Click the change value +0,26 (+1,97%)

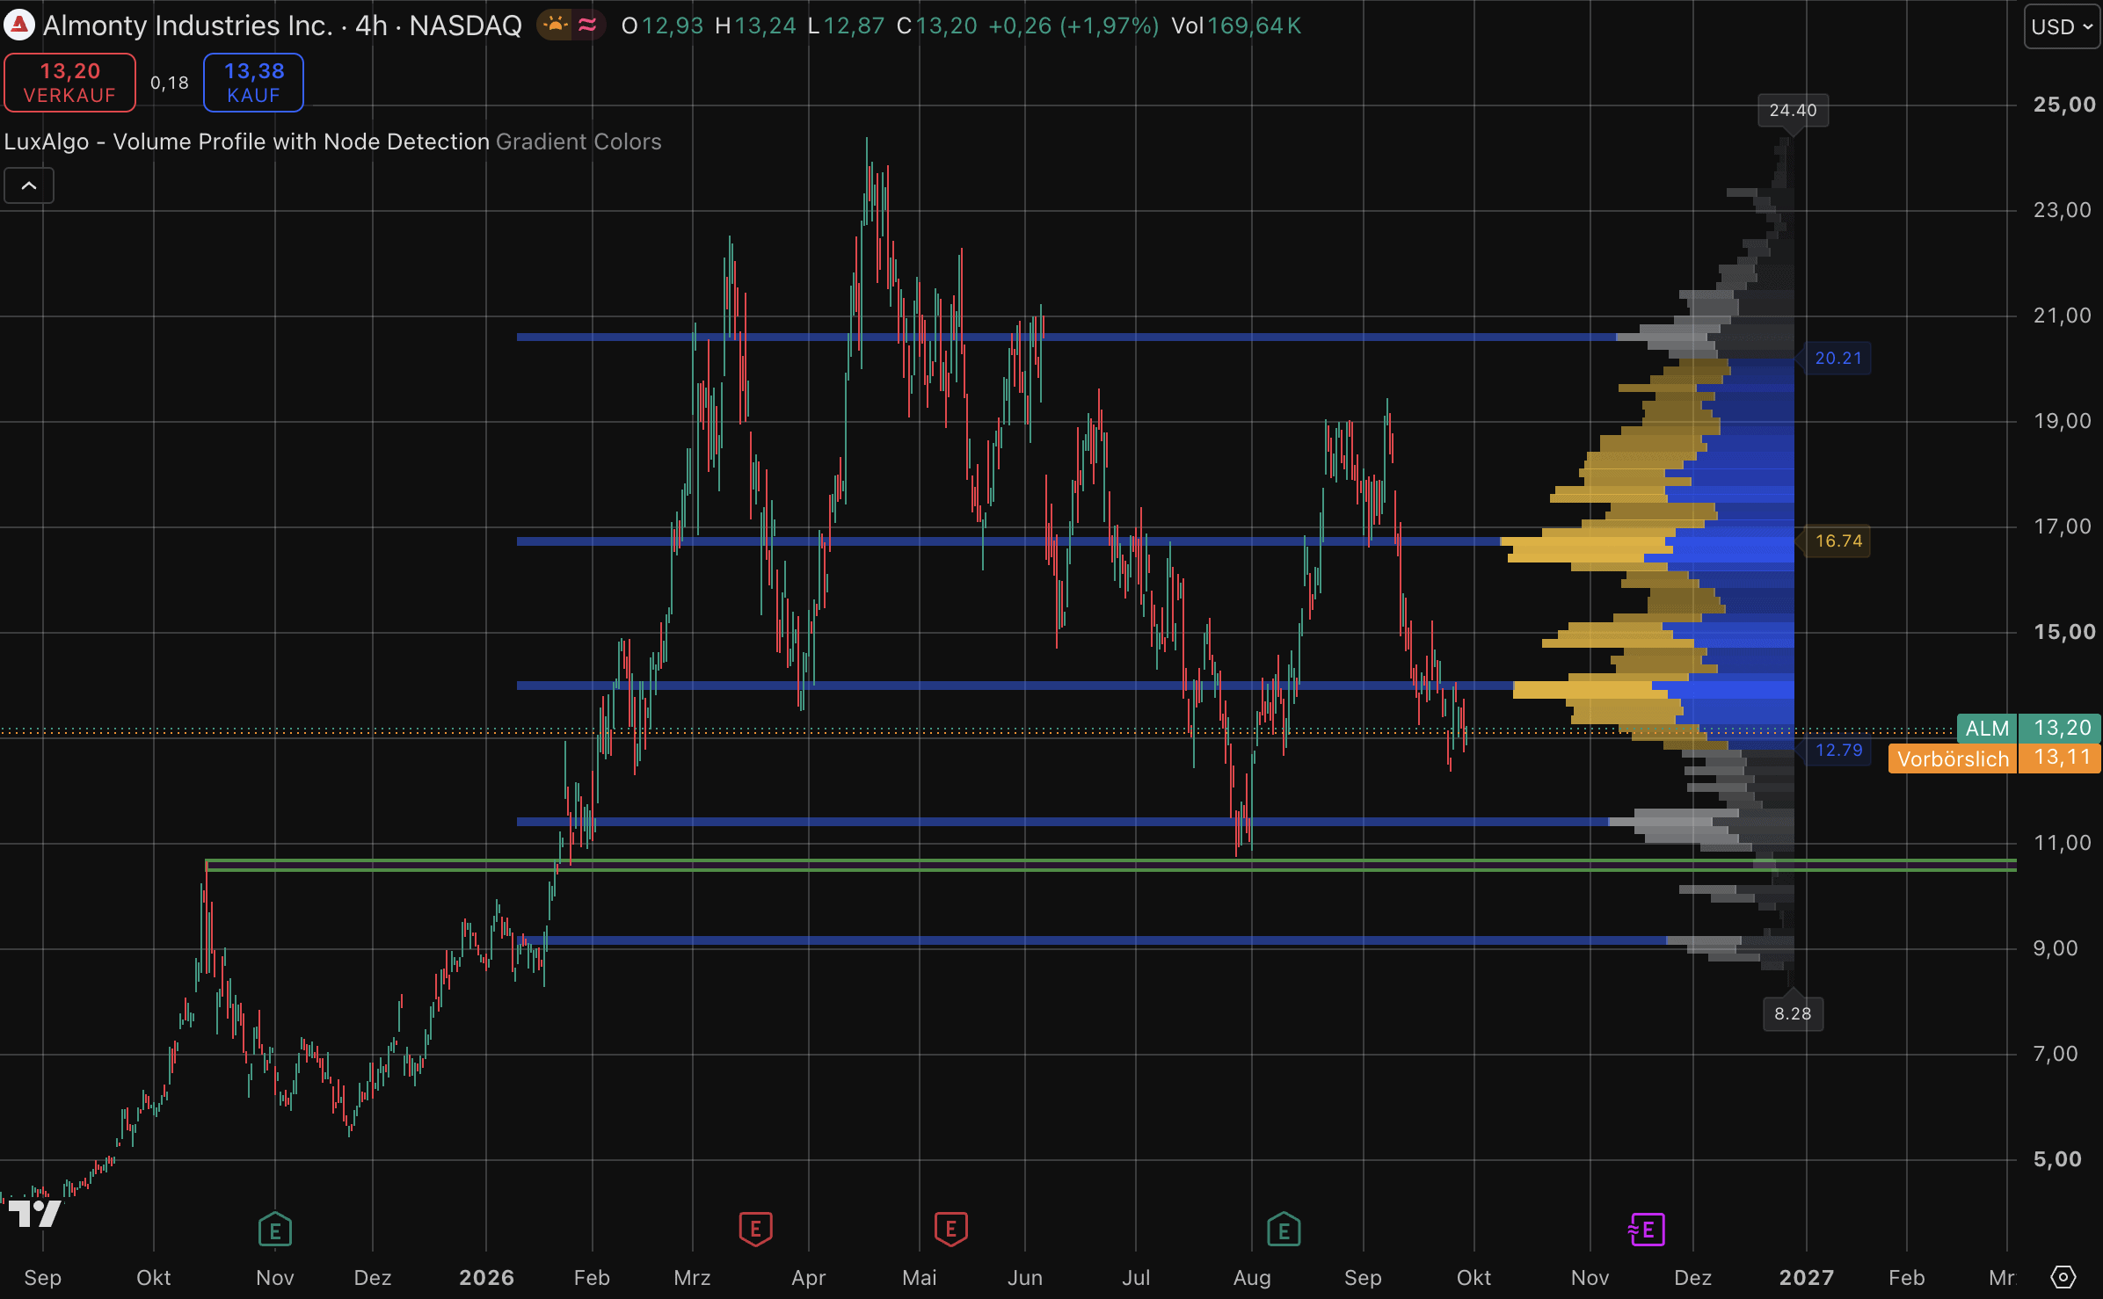[x=1073, y=25]
